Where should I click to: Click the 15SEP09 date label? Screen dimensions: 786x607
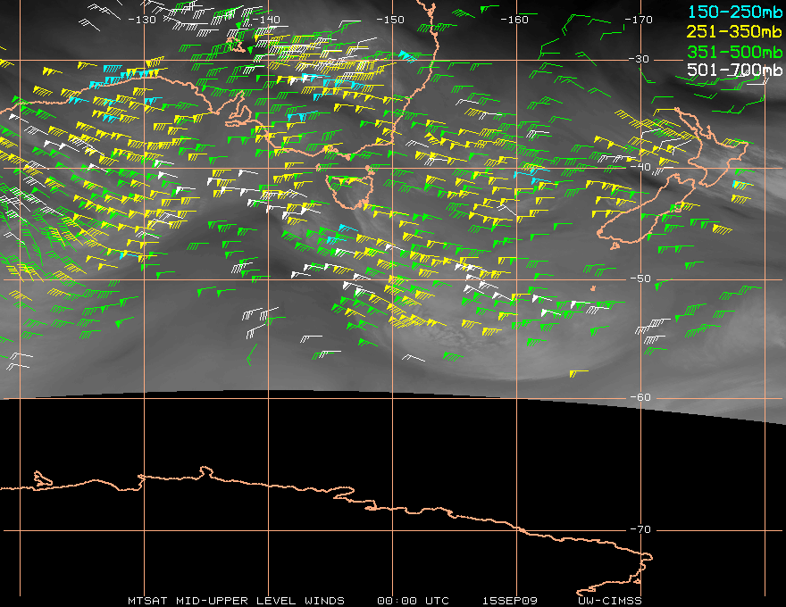[510, 601]
